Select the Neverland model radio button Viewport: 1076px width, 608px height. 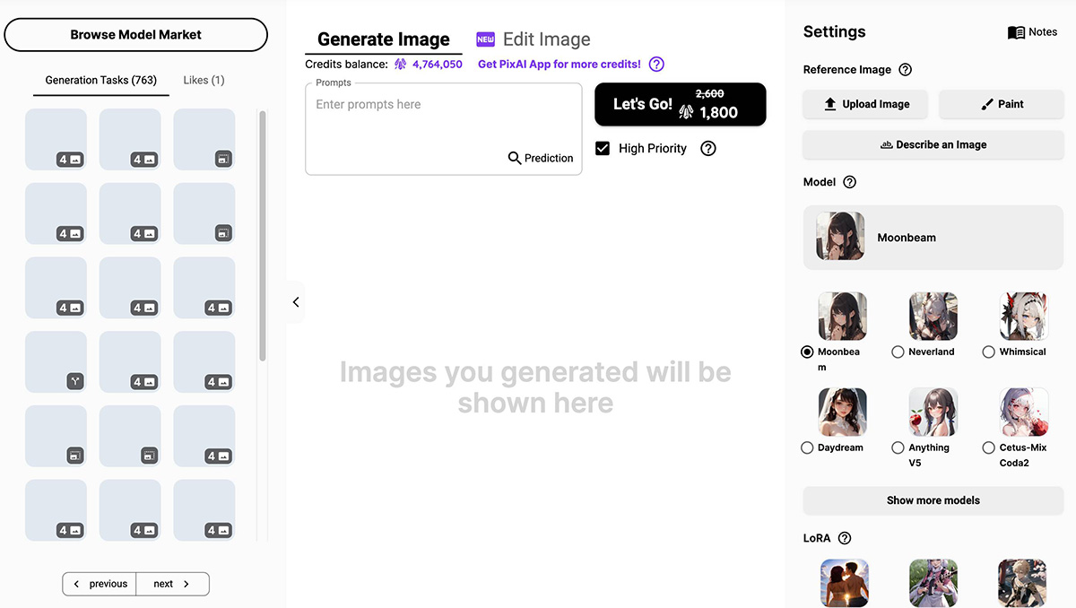coord(898,352)
